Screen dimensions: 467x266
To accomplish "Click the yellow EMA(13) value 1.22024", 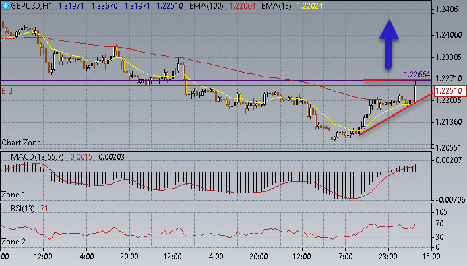I will (310, 5).
